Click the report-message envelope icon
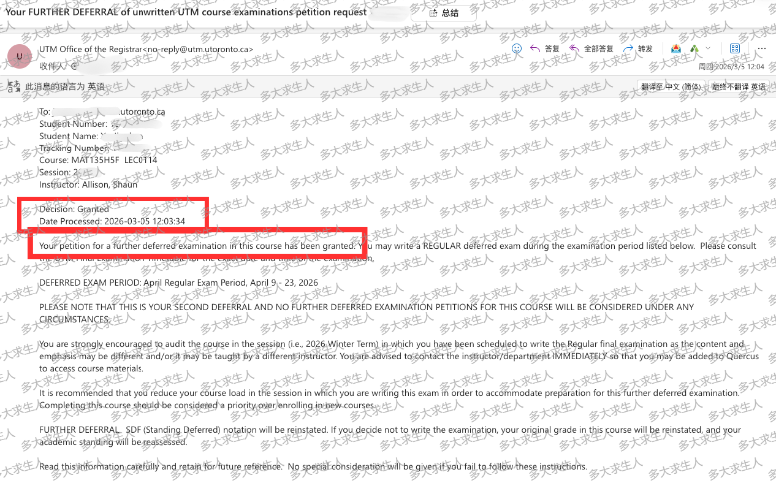Screen dimensions: 776x483 point(676,48)
